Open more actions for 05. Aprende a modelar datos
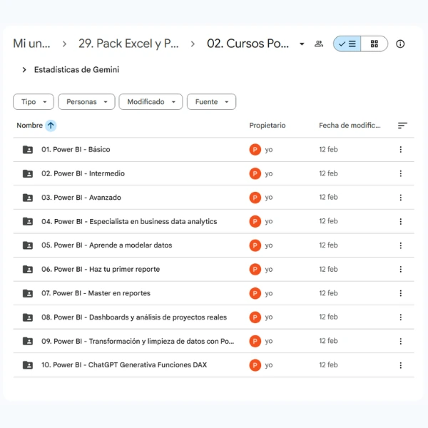428x428 pixels. click(x=400, y=245)
